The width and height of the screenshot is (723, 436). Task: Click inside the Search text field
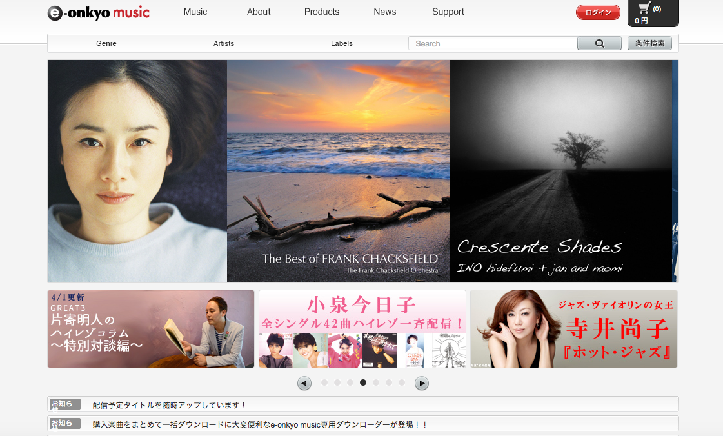tap(493, 43)
